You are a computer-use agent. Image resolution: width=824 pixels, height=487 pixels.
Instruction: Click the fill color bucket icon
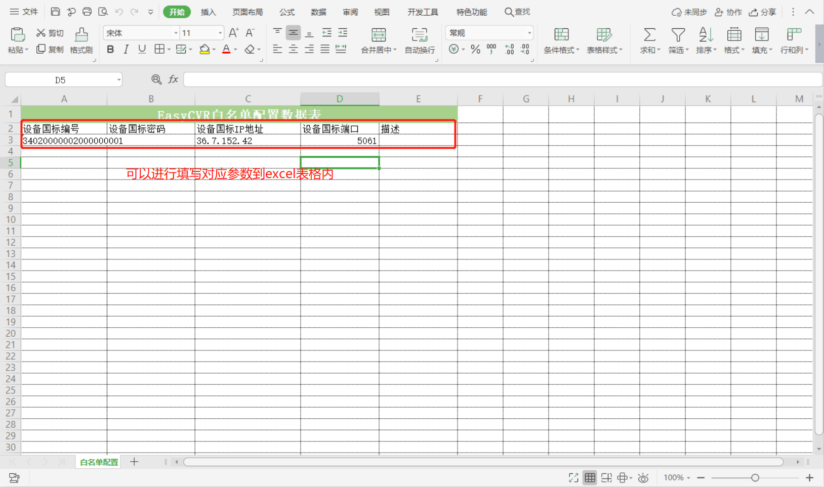[x=204, y=49]
